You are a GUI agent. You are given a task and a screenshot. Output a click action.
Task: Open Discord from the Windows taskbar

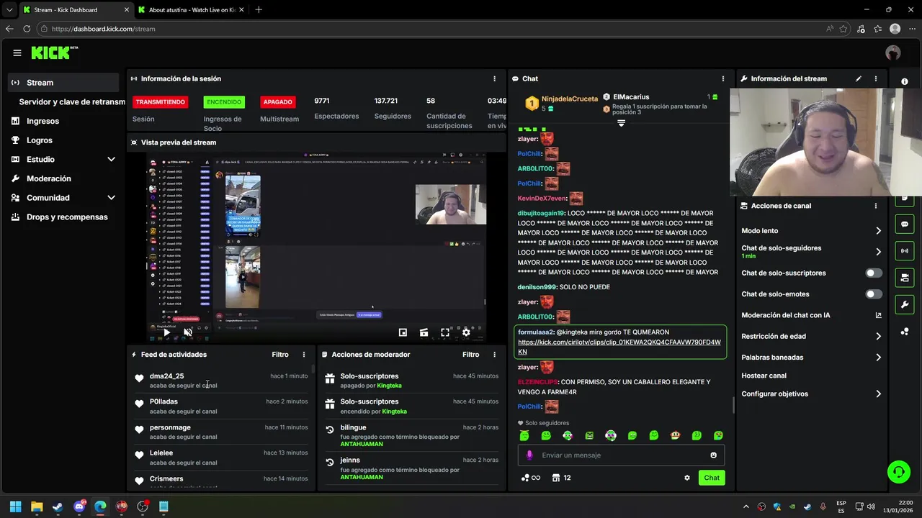click(x=79, y=506)
